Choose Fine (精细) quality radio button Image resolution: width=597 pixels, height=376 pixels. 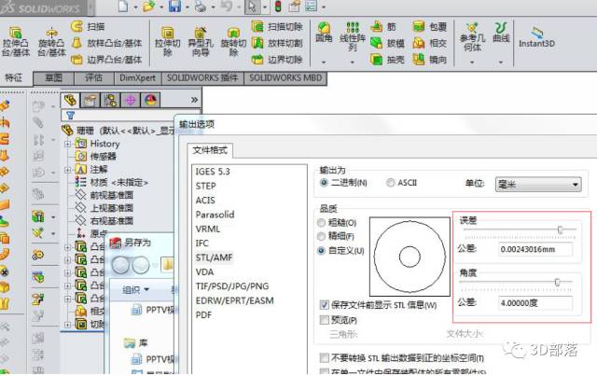click(x=321, y=237)
